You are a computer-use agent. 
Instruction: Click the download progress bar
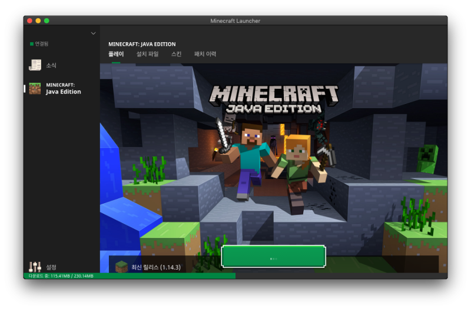coord(235,276)
